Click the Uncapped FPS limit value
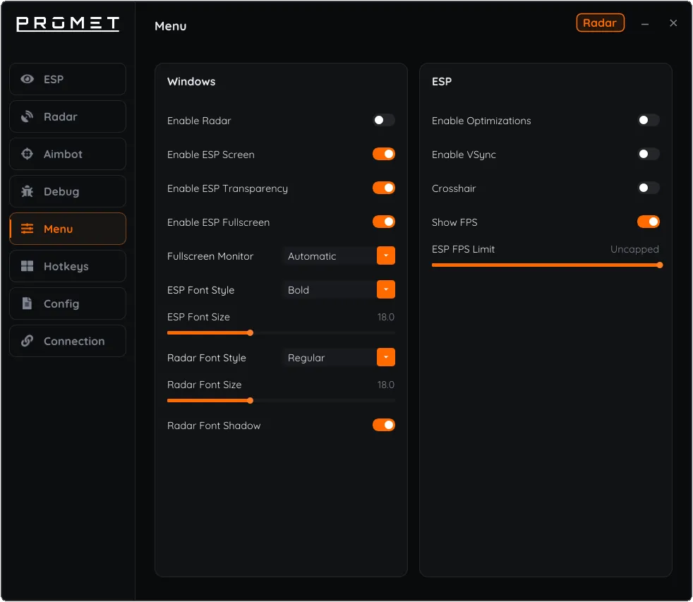This screenshot has width=693, height=602. point(634,249)
